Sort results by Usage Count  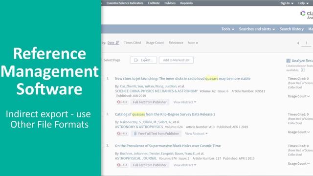[x=155, y=43]
